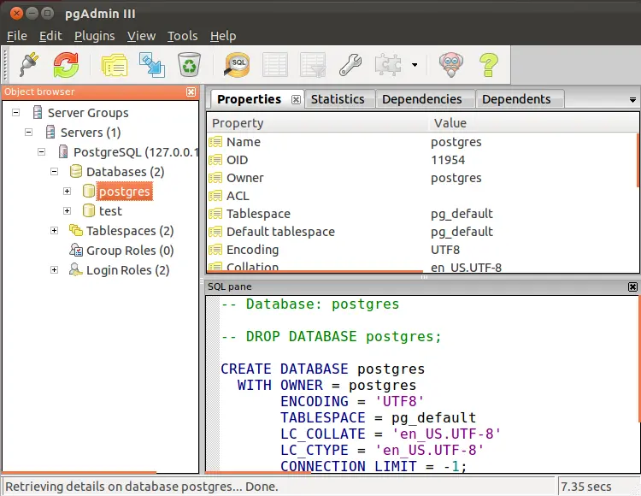Screen dimensions: 641x496
Task: Switch to the Statistics tab
Action: click(338, 99)
